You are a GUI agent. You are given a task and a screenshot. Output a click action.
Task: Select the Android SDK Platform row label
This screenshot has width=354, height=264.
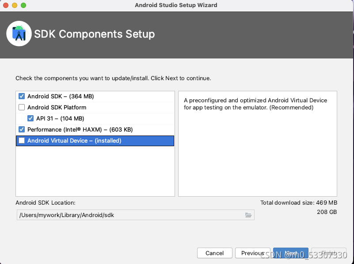click(57, 107)
